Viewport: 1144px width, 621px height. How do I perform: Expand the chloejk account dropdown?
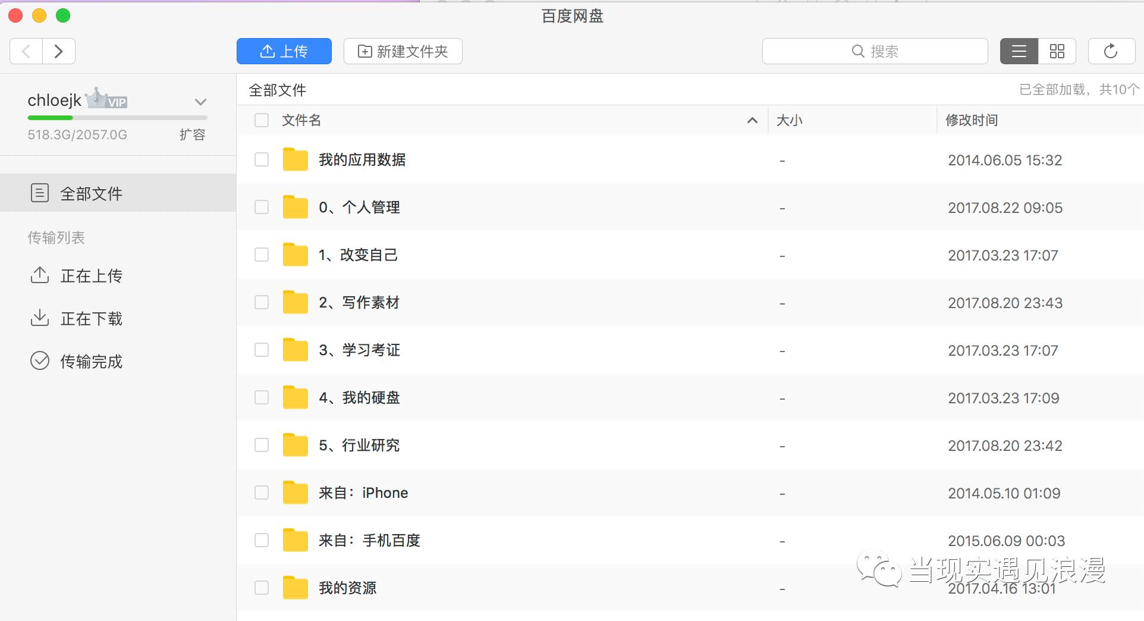(201, 102)
